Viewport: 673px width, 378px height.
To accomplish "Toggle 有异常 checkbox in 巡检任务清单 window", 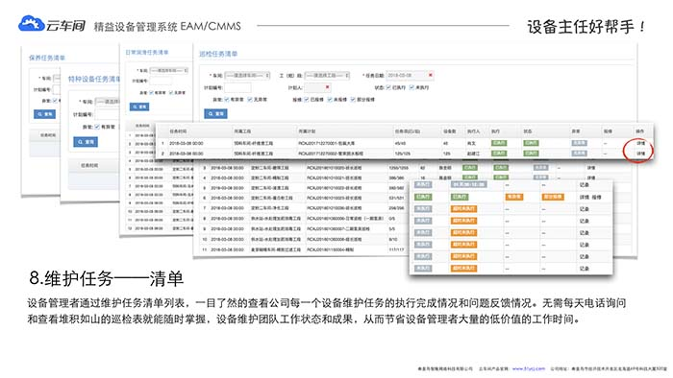I will tap(227, 100).
